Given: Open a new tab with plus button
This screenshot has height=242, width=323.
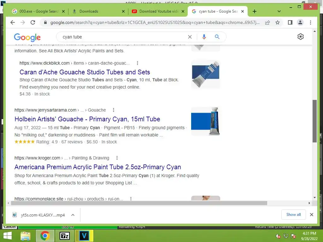Looking at the screenshot, I should click(x=255, y=11).
